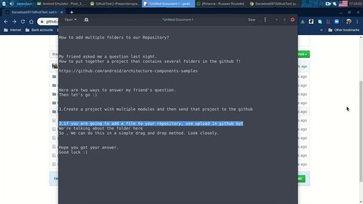Go back in the Chrome browser
This screenshot has width=363, height=204.
click(x=6, y=22)
